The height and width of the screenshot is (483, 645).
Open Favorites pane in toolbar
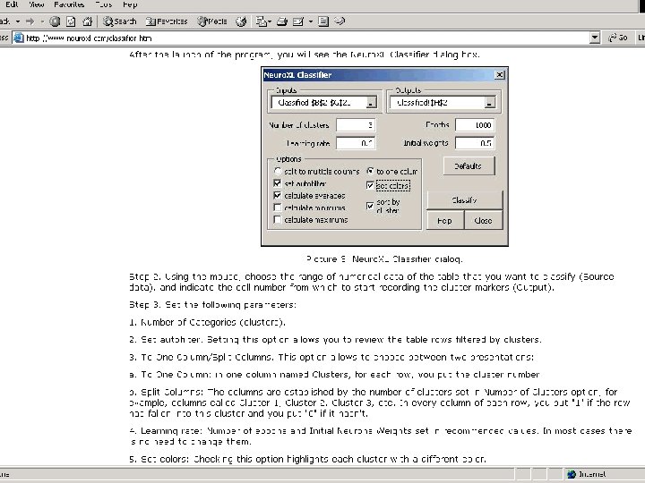coord(167,21)
